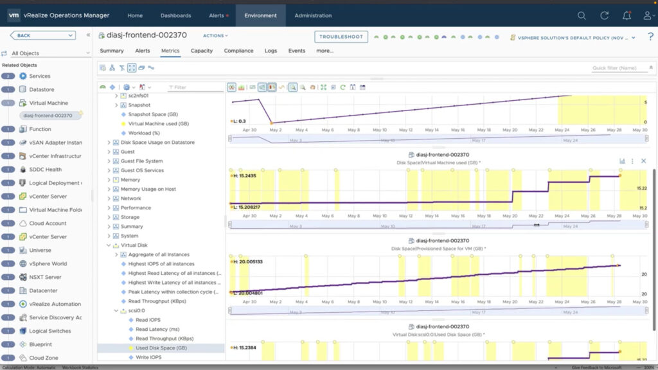Screen dimensions: 658x370
Task: Open the user account menu icon
Action: tap(648, 15)
